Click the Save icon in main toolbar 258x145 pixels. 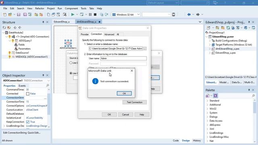point(19,14)
